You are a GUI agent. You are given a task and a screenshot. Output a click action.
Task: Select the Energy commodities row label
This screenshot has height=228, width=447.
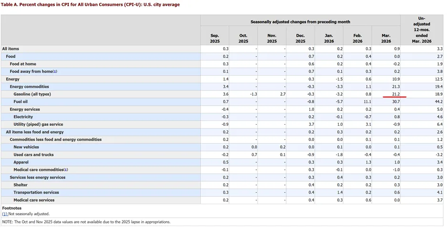tap(30, 87)
